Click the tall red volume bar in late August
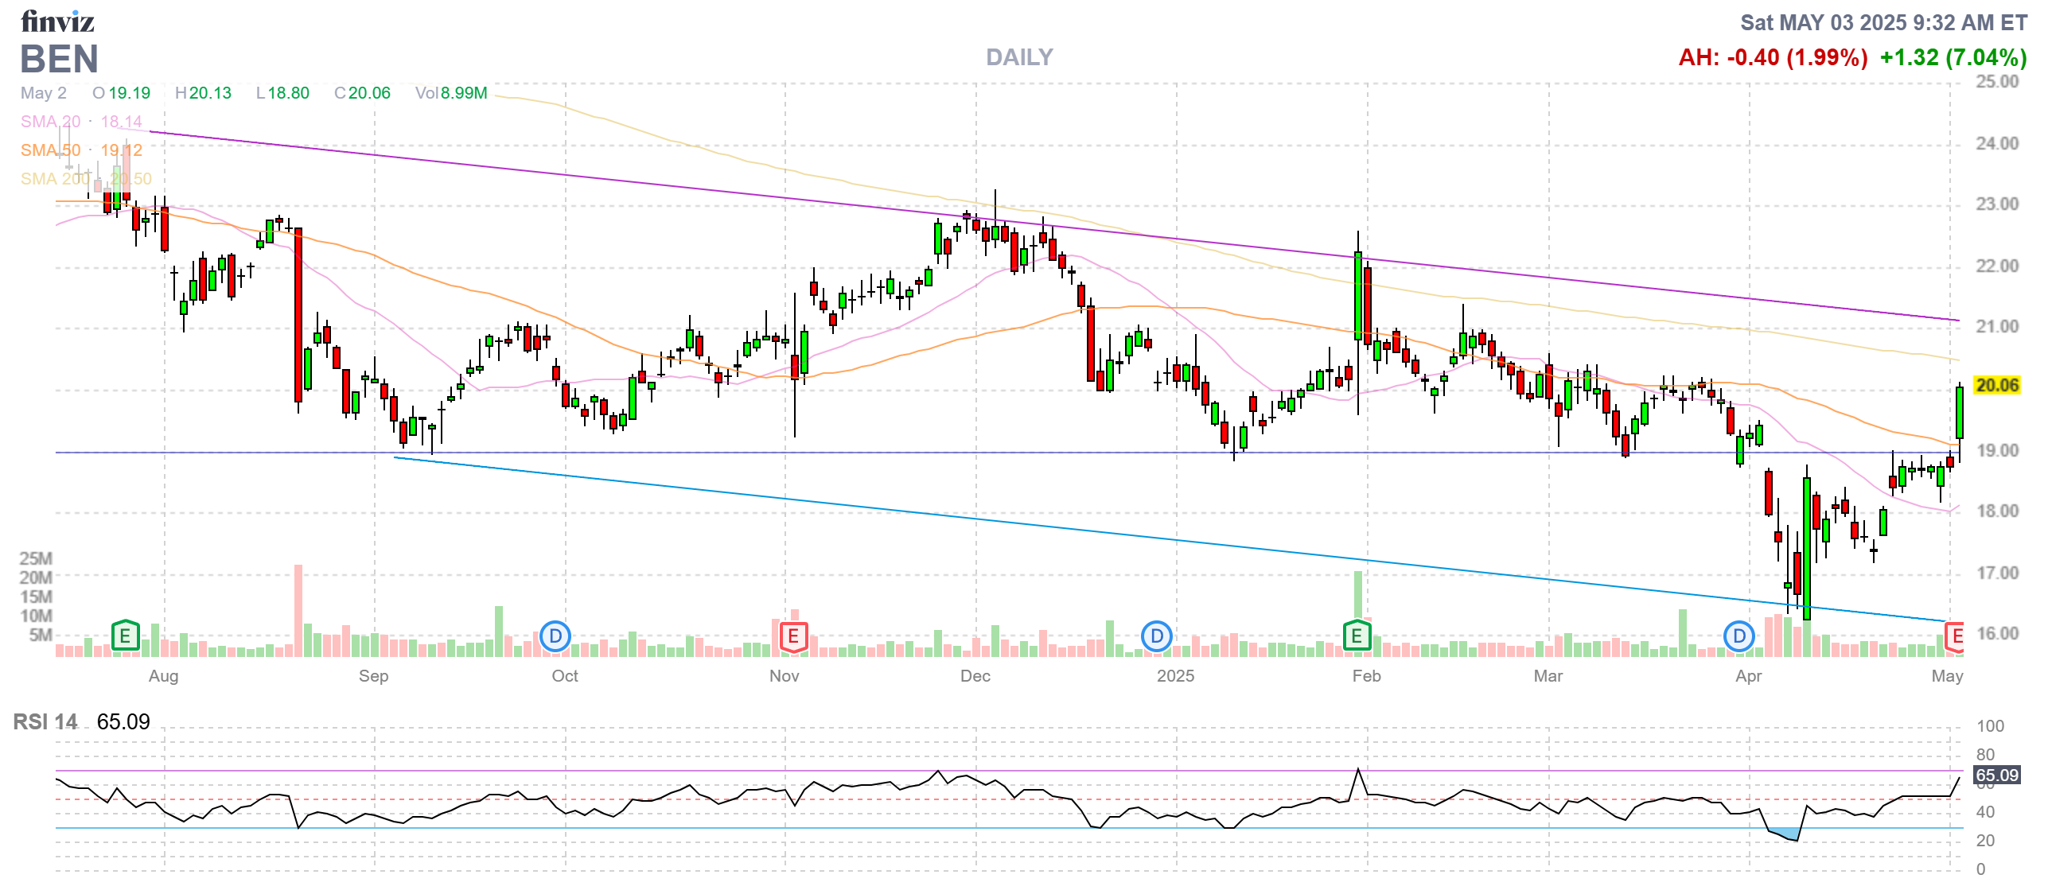The width and height of the screenshot is (2048, 894). point(298,609)
